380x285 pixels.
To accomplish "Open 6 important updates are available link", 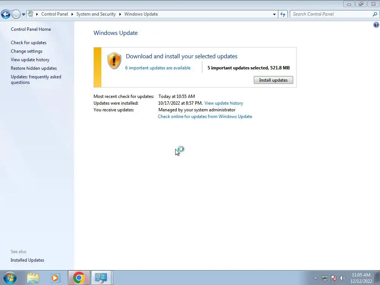I will point(158,68).
